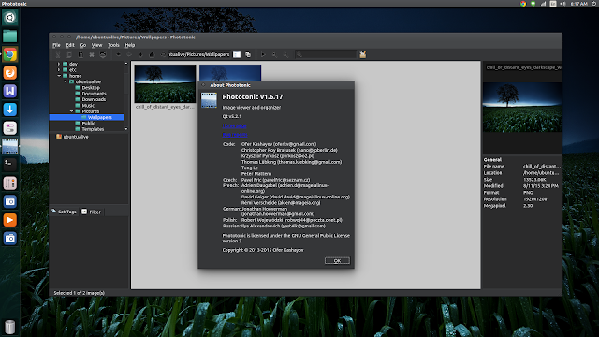Collapse the ubuntualive folder node
599x337 pixels.
(65, 81)
